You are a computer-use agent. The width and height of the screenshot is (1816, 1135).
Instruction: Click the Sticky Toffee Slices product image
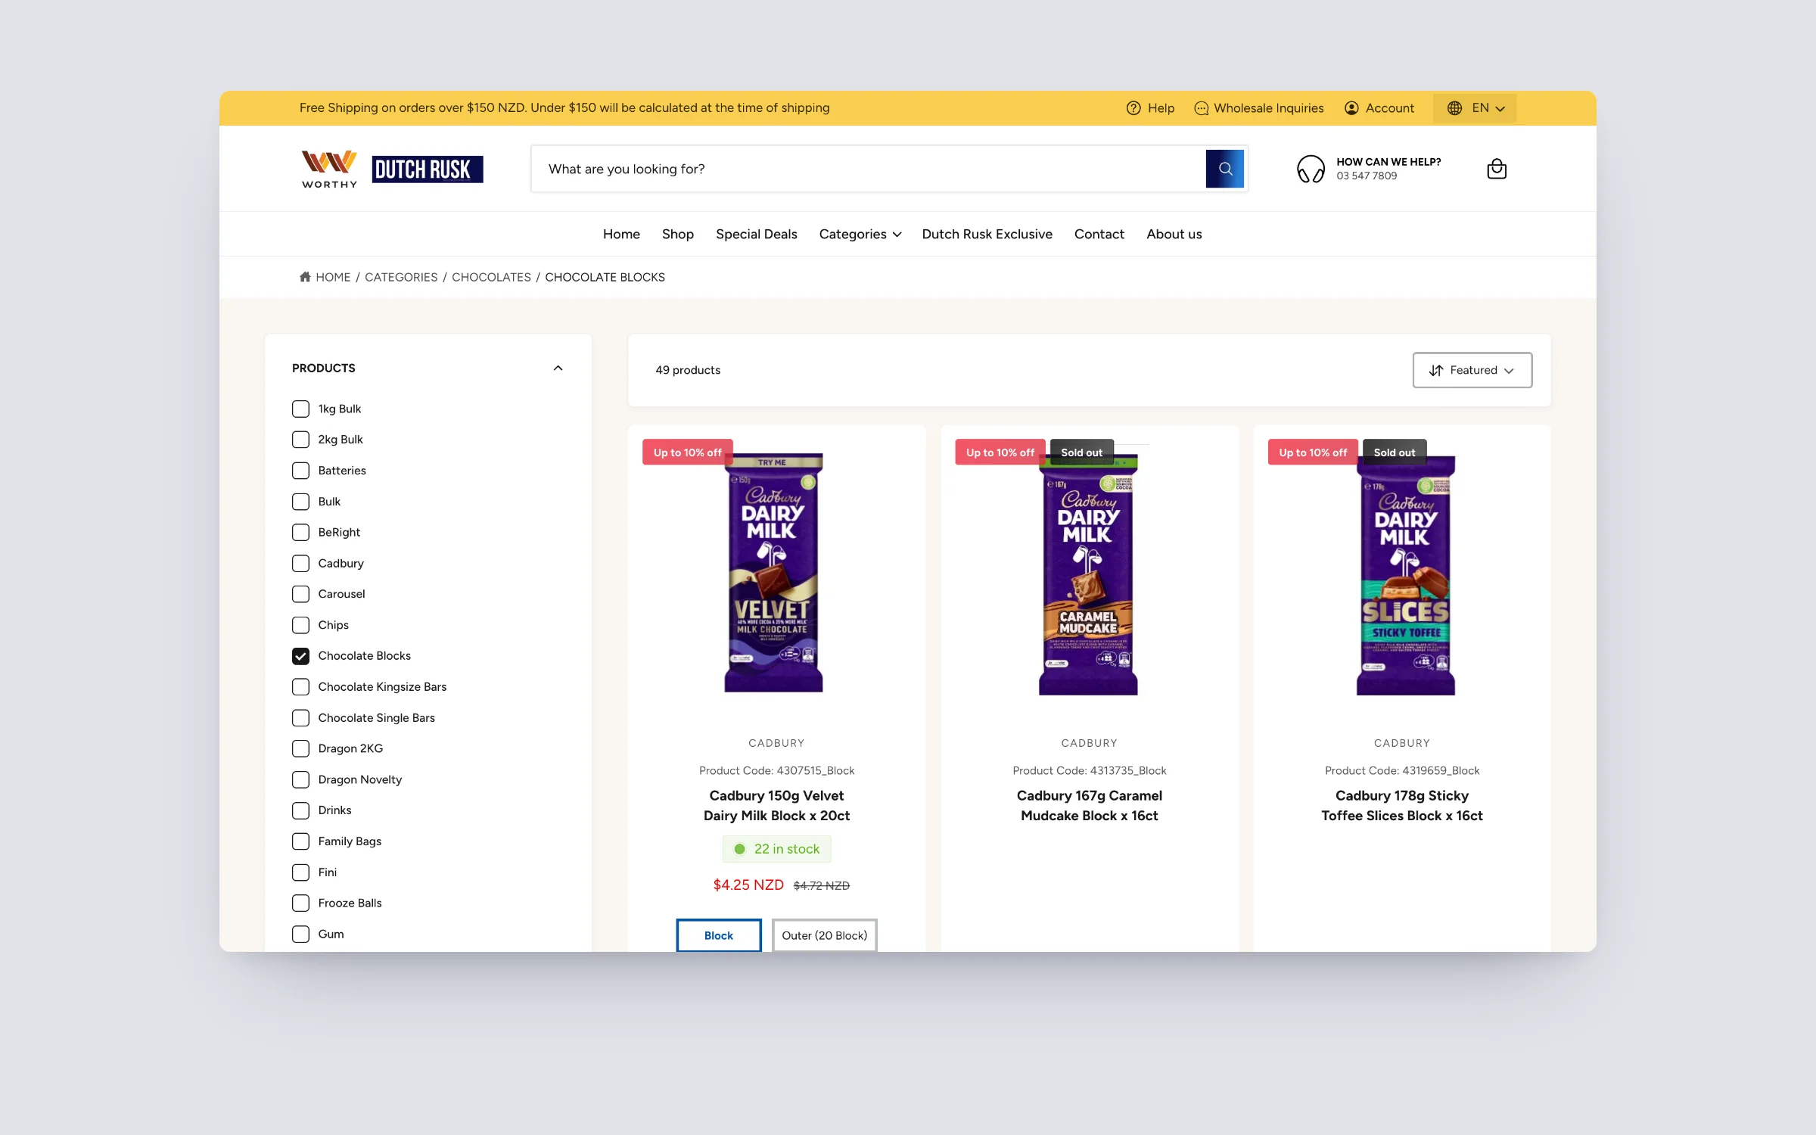click(1405, 575)
